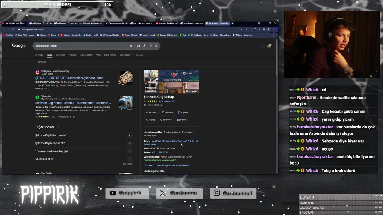383x215 pixels.
Task: Show more bookmarks overflow arrow
Action: pyautogui.click(x=273, y=35)
